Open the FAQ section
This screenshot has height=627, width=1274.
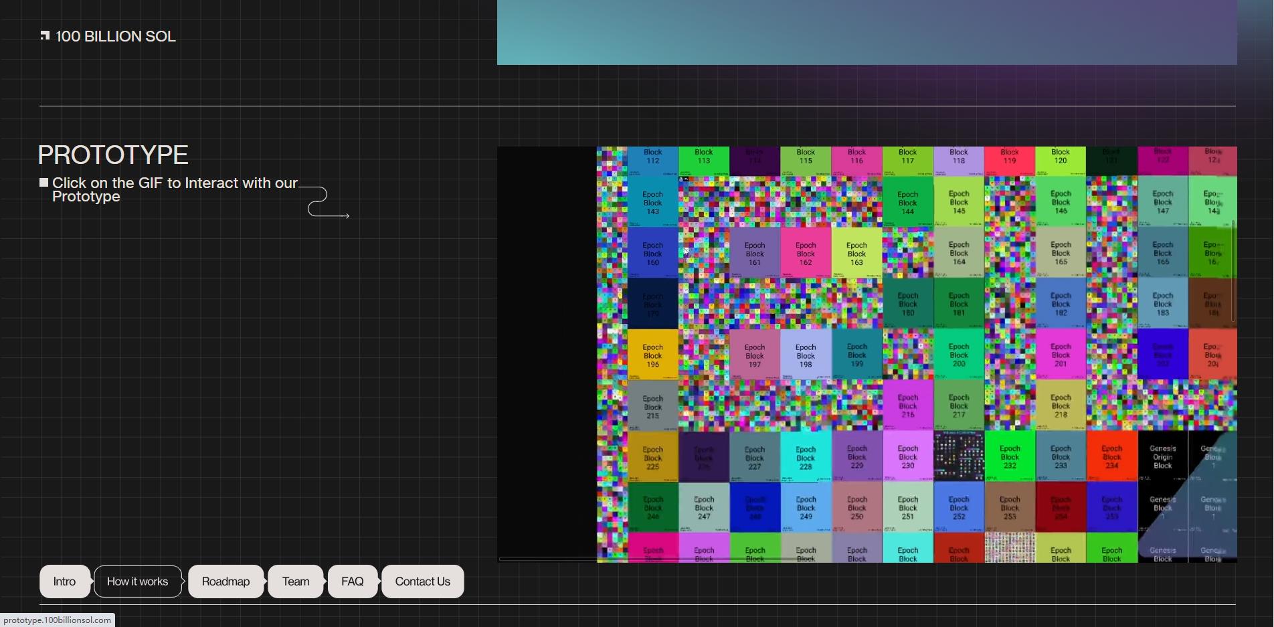pos(353,581)
